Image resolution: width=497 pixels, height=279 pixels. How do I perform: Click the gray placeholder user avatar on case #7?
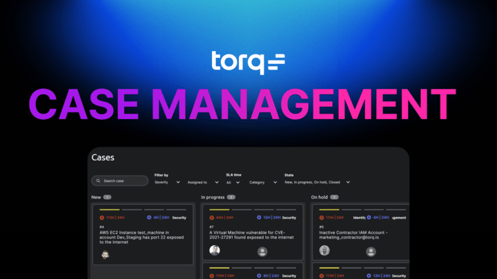point(262,252)
